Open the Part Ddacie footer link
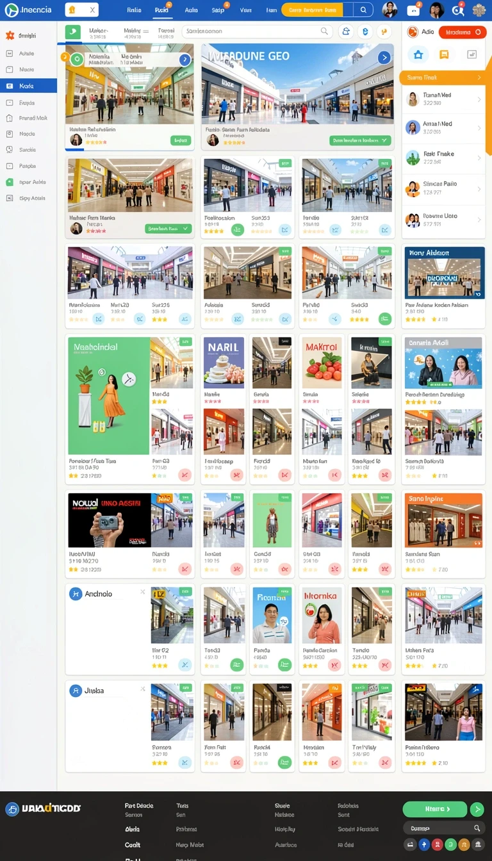The height and width of the screenshot is (861, 492). coord(139,806)
